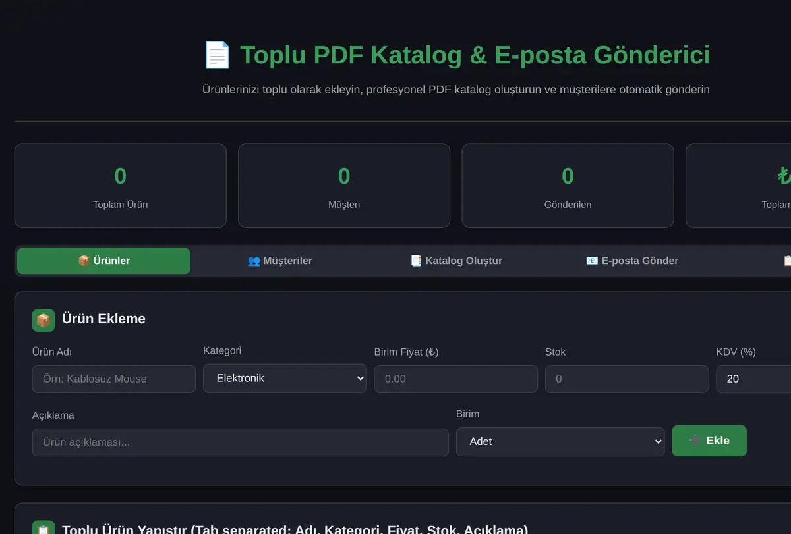Screen dimensions: 791x534
Task: Switch to the Ürünler tab
Action: coord(103,261)
